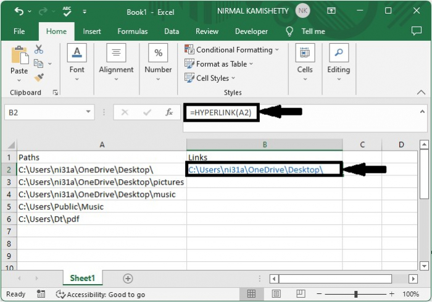Collapse the formula bar chevron
This screenshot has width=432, height=302.
click(422, 112)
